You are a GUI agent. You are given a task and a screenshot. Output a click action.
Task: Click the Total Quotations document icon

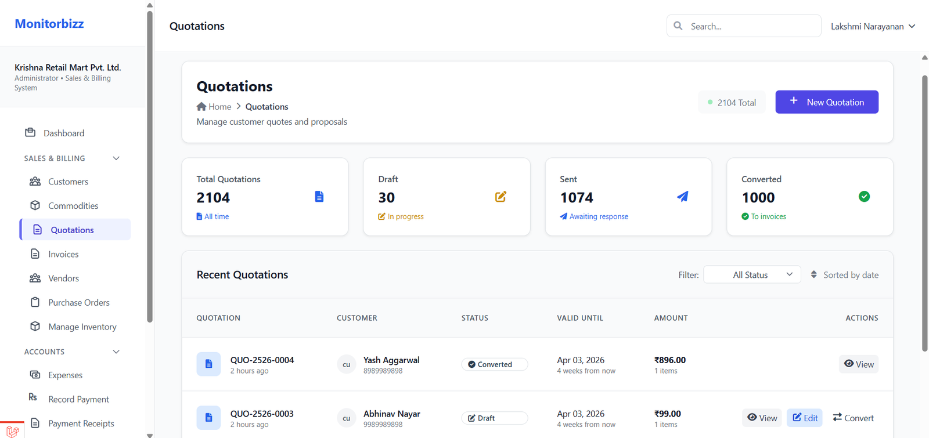coord(319,197)
